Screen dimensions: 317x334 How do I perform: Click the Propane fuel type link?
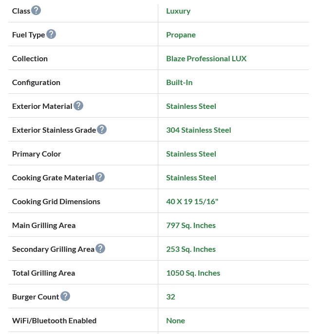pos(181,35)
